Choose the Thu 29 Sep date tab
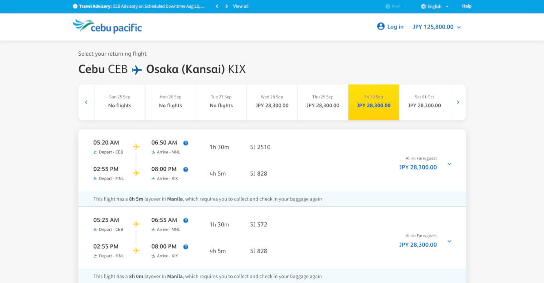This screenshot has height=283, width=544. click(323, 102)
